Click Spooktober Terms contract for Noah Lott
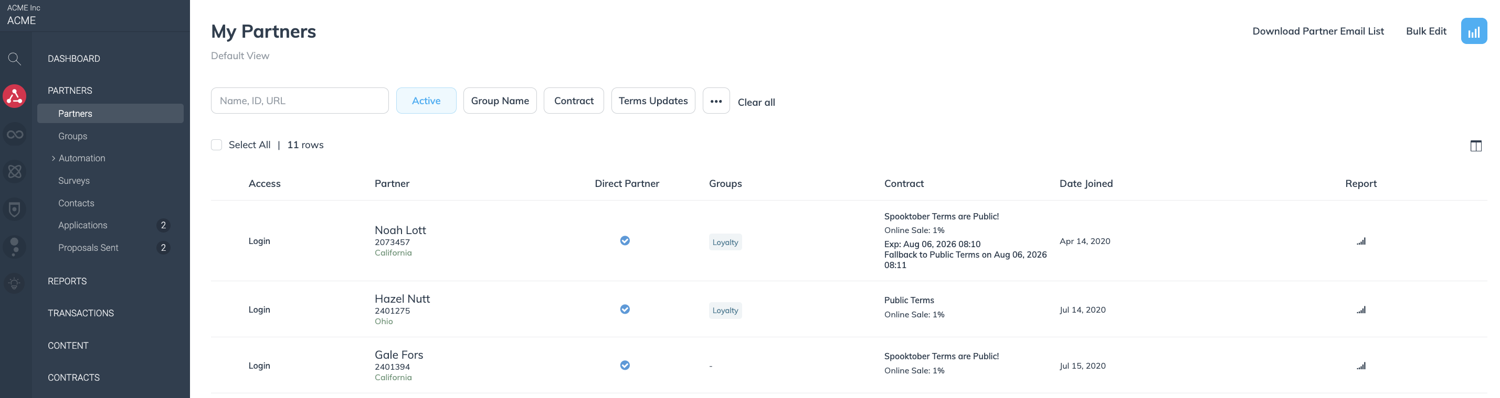 (941, 216)
